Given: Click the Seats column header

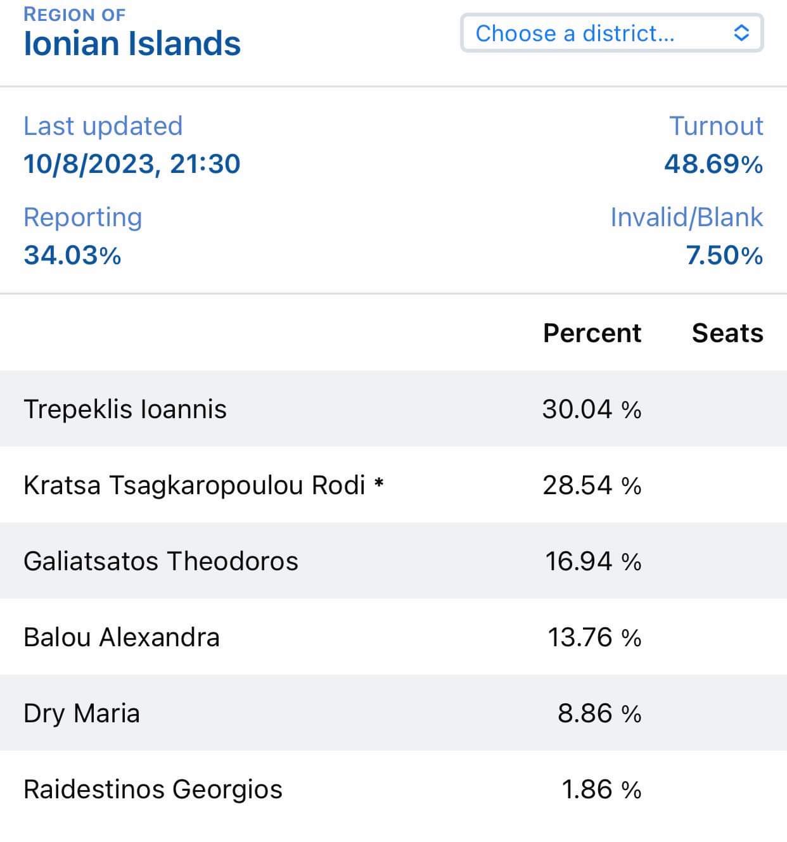Looking at the screenshot, I should pos(727,333).
